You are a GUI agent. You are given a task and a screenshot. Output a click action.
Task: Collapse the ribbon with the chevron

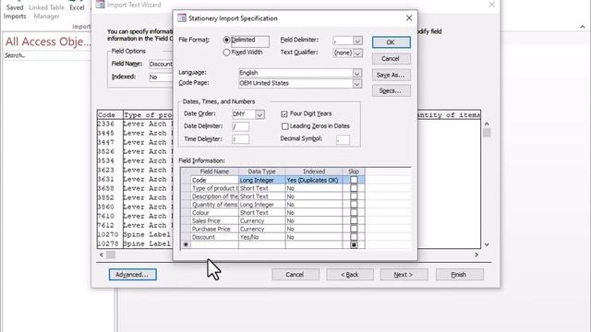[583, 27]
